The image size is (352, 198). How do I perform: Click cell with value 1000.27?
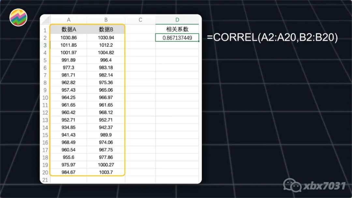click(x=106, y=165)
